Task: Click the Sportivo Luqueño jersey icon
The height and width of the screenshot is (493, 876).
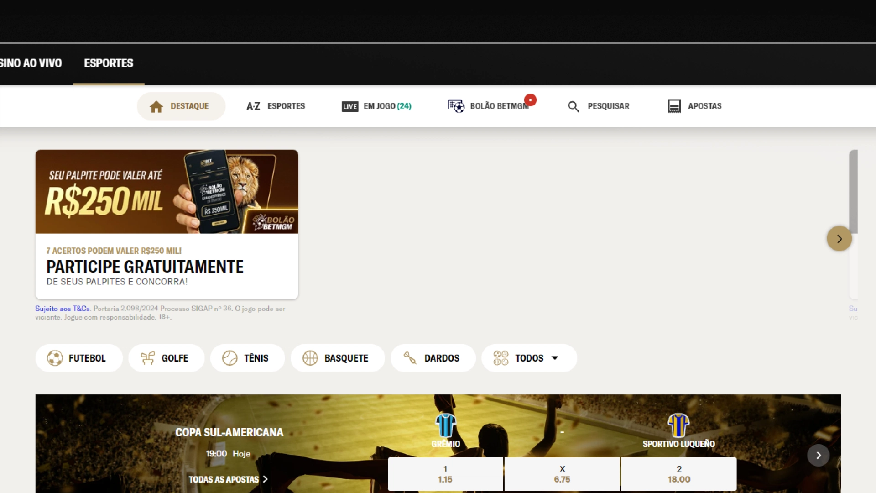Action: point(678,425)
